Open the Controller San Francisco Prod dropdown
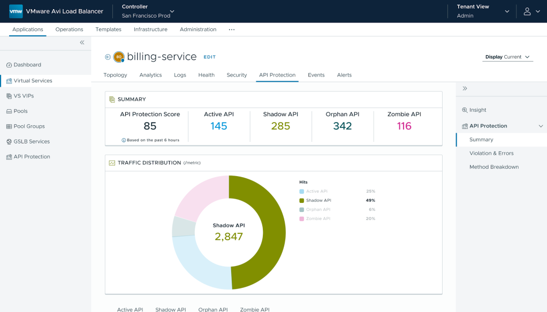Screen dimensions: 547x312 pos(148,11)
